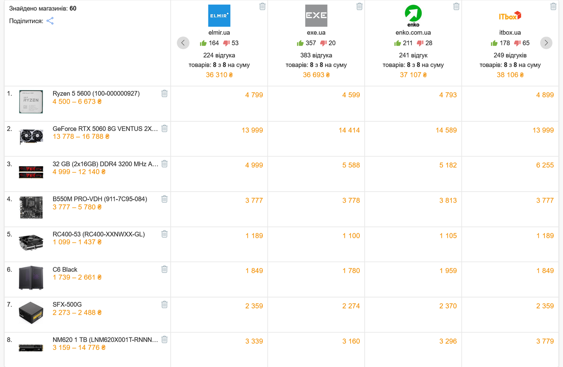563x367 pixels.
Task: Click exe.ua price 1 100 for cooler
Action: [351, 236]
